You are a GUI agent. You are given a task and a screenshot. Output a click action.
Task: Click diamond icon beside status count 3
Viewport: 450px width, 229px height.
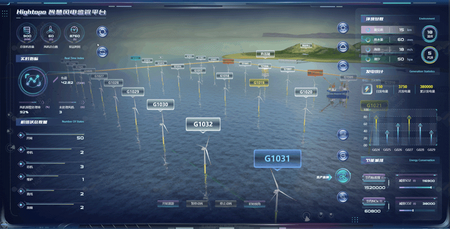point(21,164)
